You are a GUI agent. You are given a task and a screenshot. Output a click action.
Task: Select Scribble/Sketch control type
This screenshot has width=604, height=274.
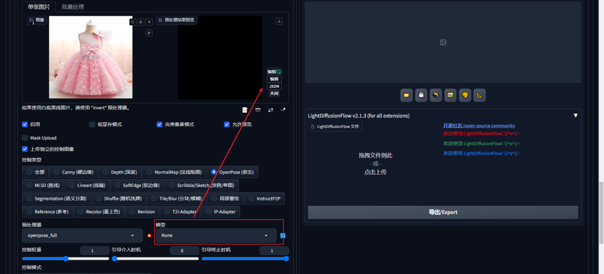click(x=201, y=185)
